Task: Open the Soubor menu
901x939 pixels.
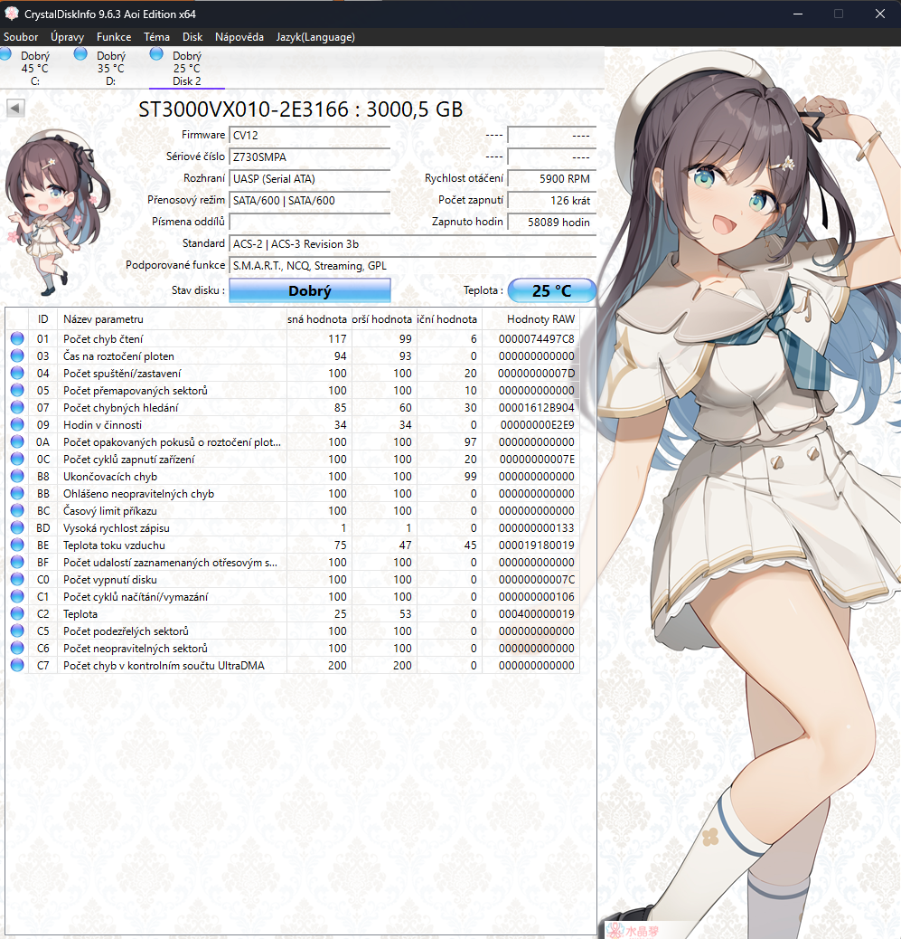Action: (21, 37)
